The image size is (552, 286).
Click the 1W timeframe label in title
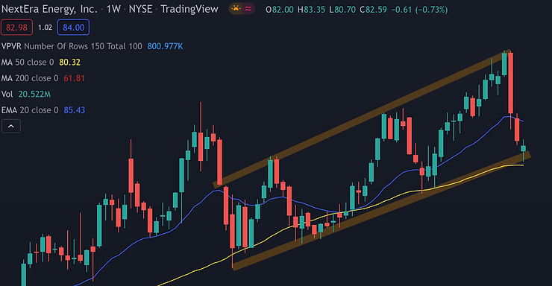113,9
